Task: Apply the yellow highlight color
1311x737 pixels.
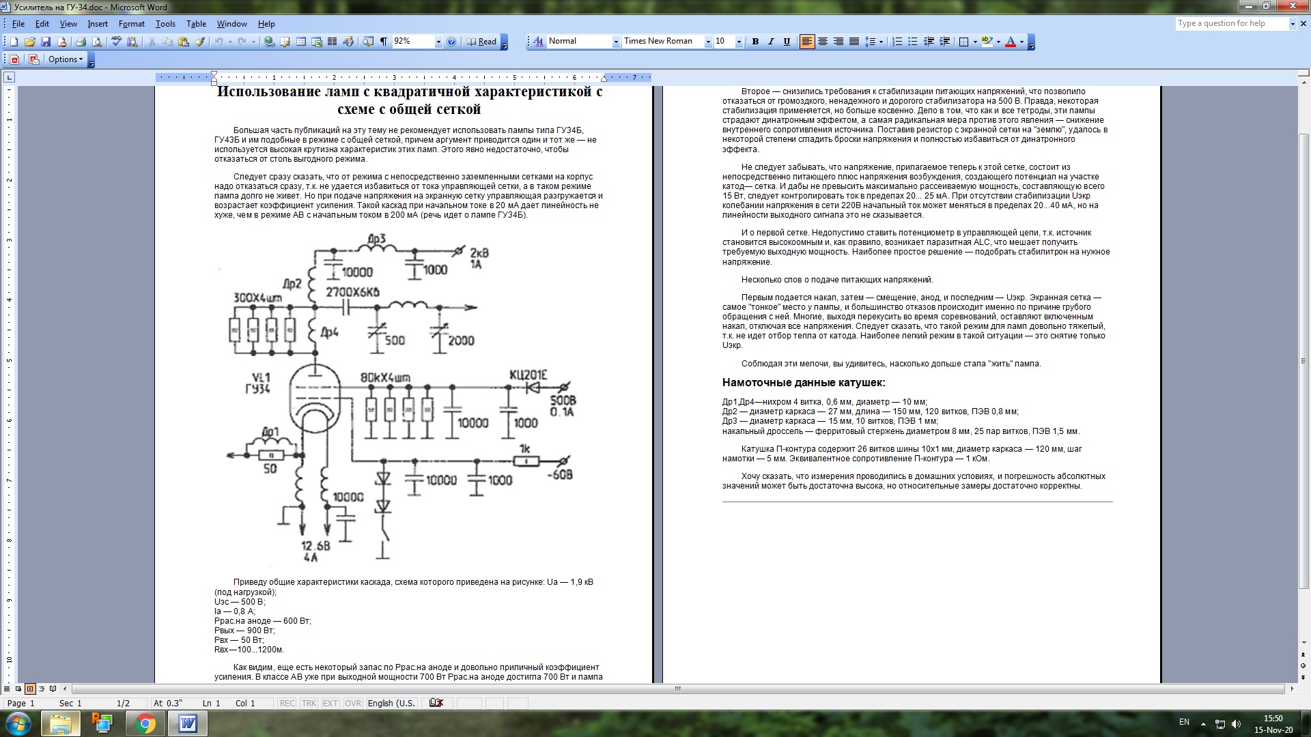Action: pos(987,42)
